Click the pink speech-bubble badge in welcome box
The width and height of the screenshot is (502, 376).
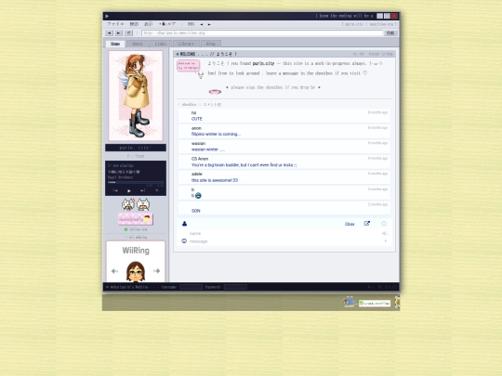(189, 66)
